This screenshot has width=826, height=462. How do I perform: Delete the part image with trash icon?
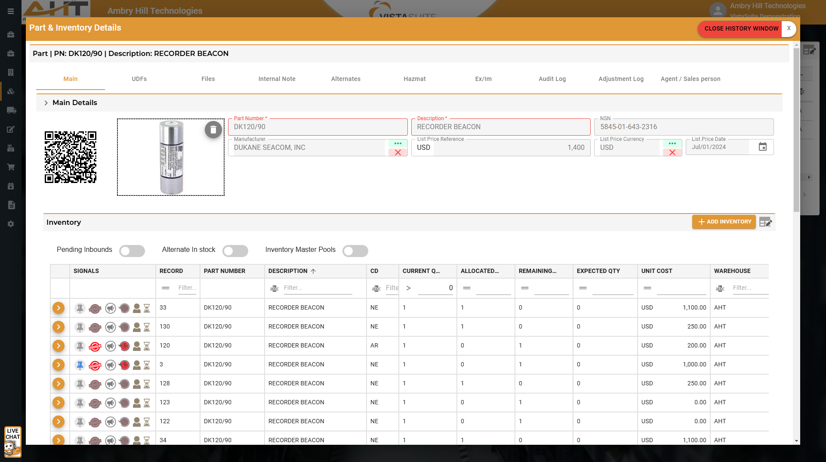[213, 130]
